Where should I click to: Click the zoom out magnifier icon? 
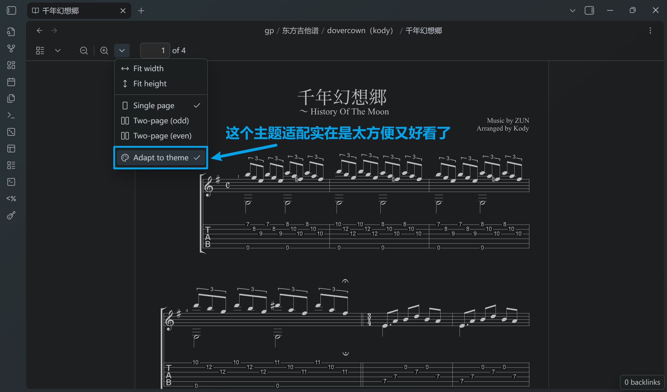click(x=84, y=50)
